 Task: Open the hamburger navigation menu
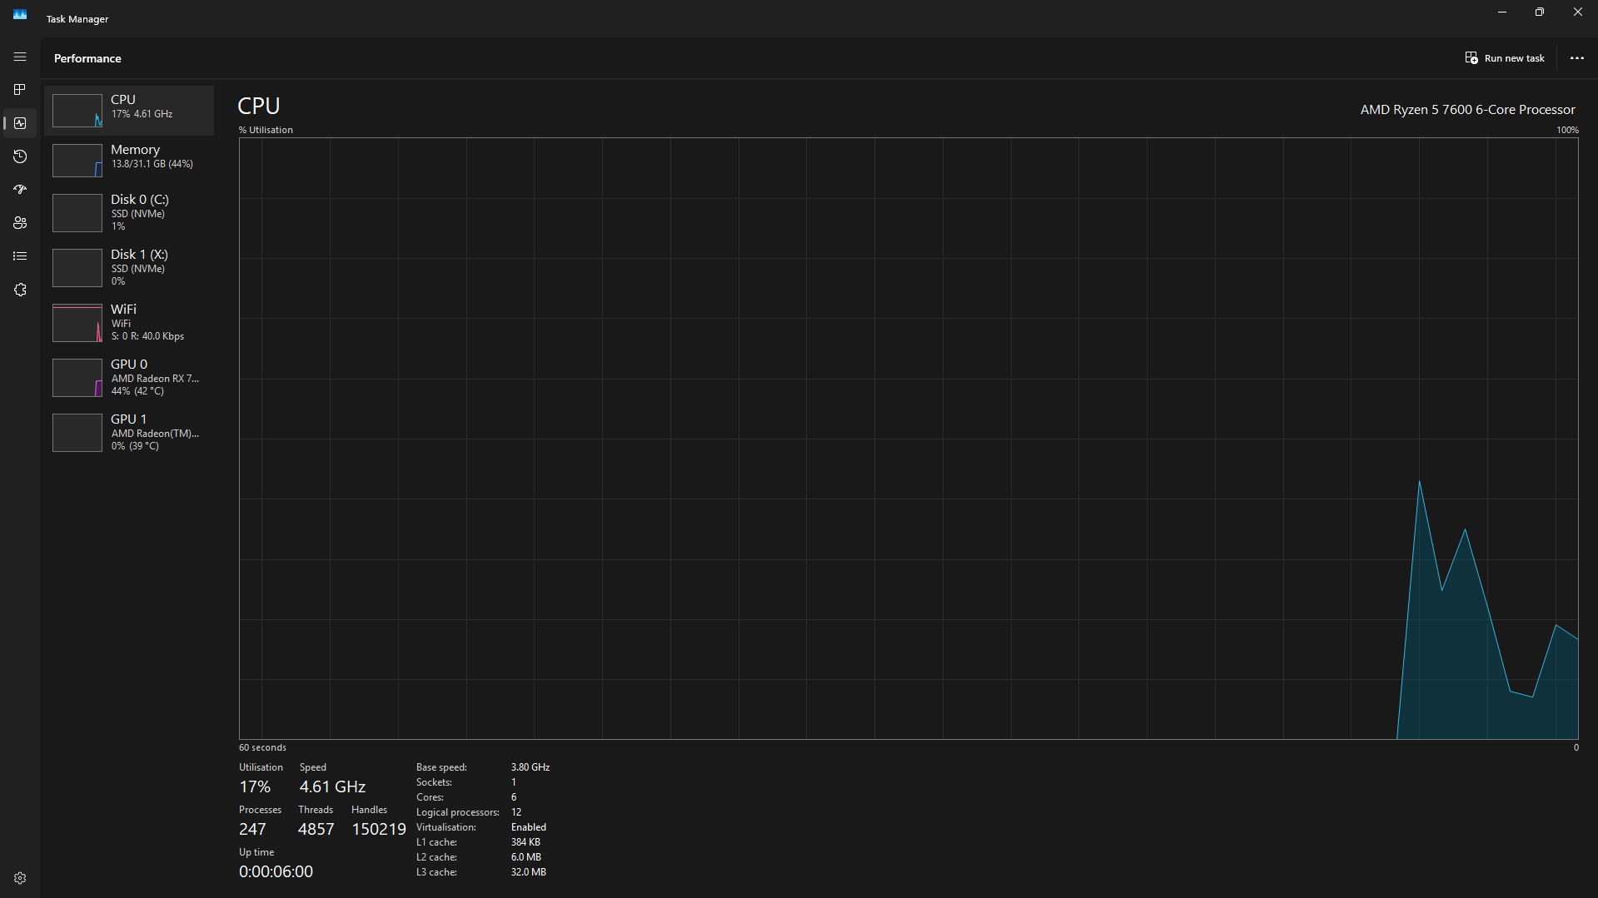(20, 57)
